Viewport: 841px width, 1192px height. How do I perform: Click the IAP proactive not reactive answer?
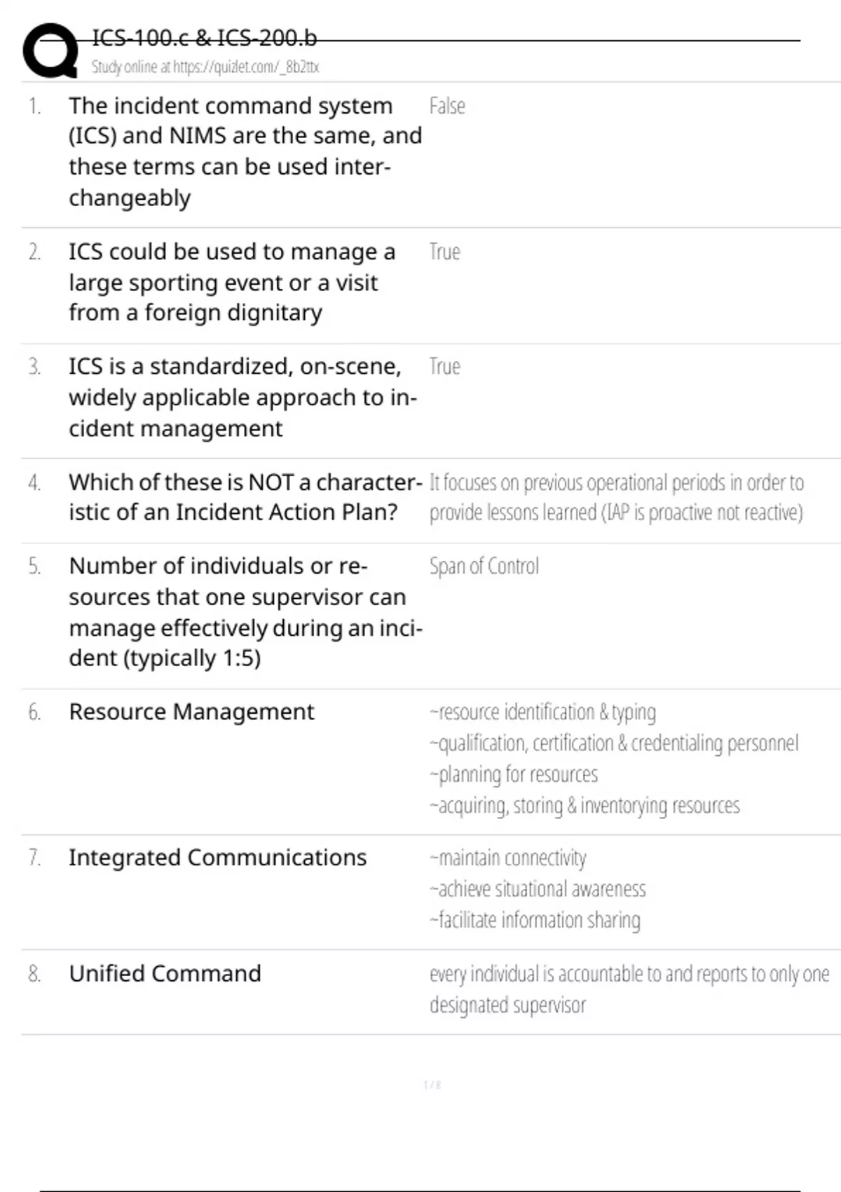tap(616, 498)
